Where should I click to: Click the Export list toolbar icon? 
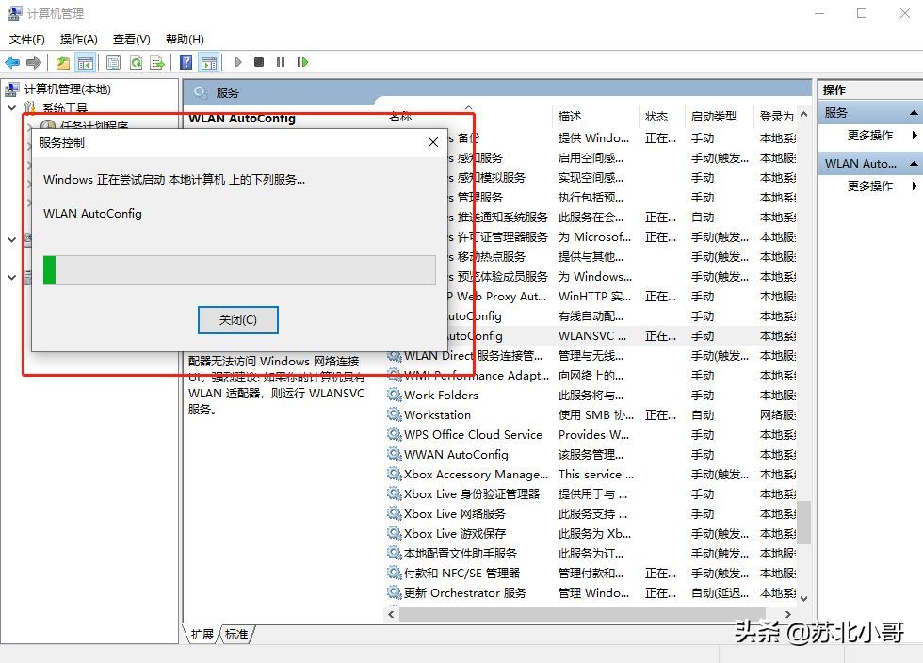(x=157, y=62)
